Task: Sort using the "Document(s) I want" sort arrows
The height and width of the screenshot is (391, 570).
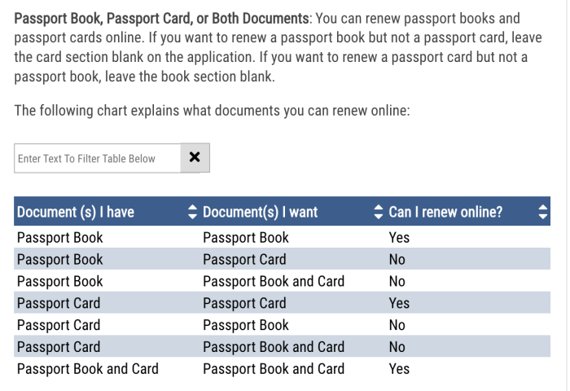Action: [x=378, y=213]
